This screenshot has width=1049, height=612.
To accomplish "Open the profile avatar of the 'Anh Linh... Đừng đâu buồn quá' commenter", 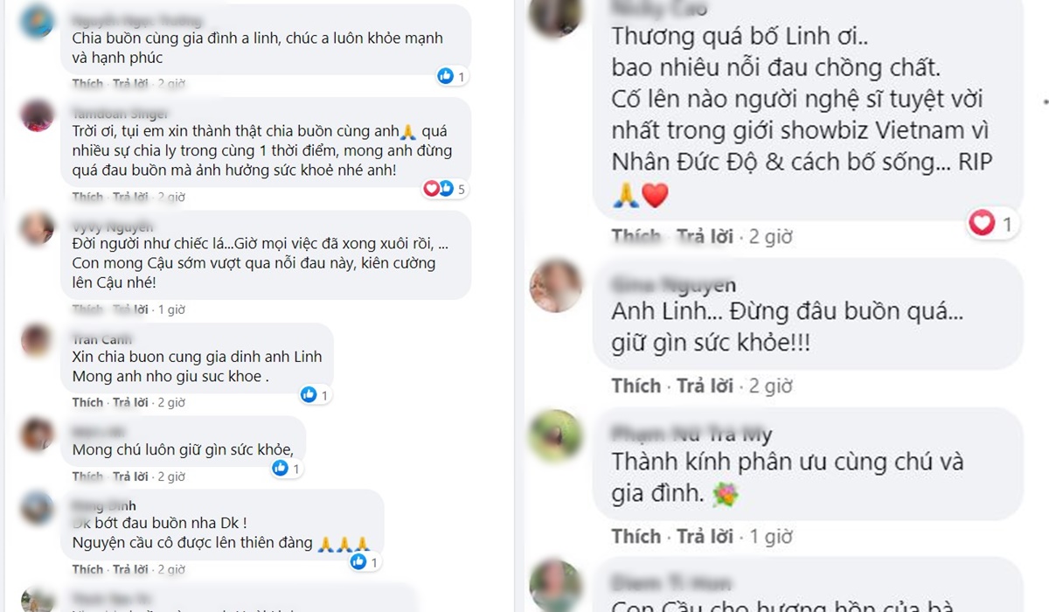I will click(x=555, y=286).
